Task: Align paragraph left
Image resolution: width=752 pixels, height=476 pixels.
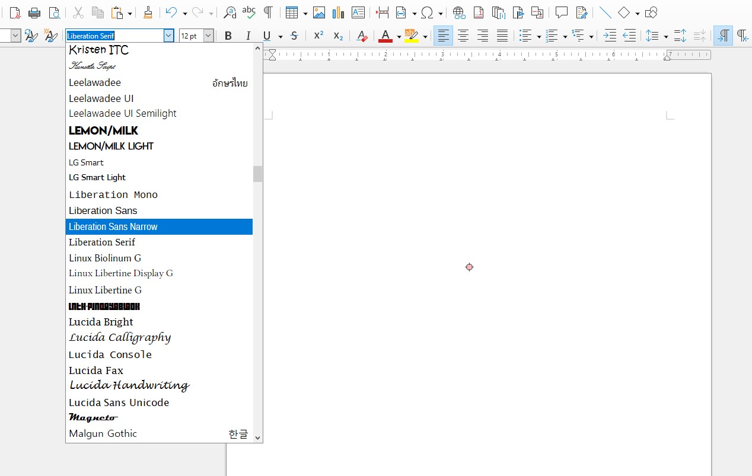Action: [444, 36]
